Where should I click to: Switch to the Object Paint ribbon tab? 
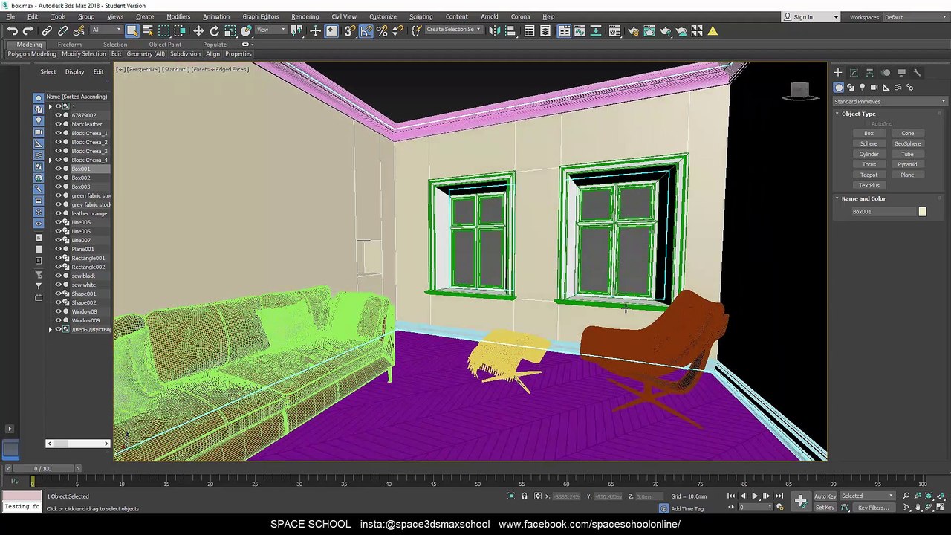[x=165, y=45]
